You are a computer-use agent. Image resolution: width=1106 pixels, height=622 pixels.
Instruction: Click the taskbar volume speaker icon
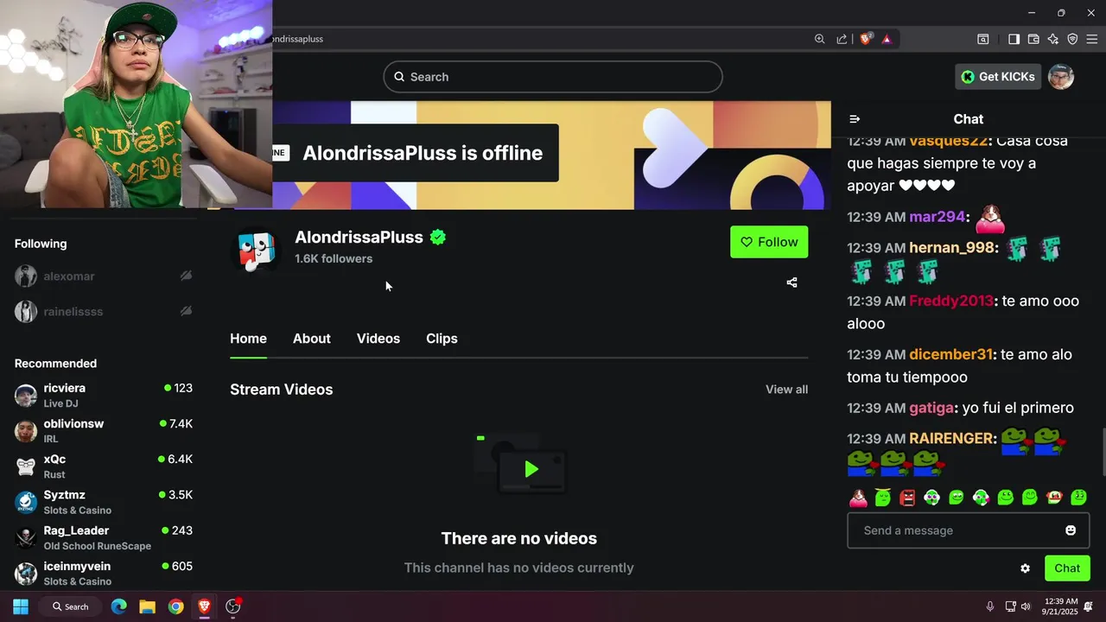click(x=1026, y=606)
